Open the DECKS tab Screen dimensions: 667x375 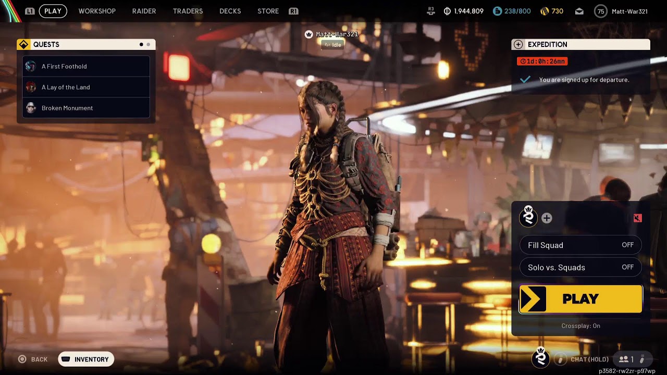(230, 11)
